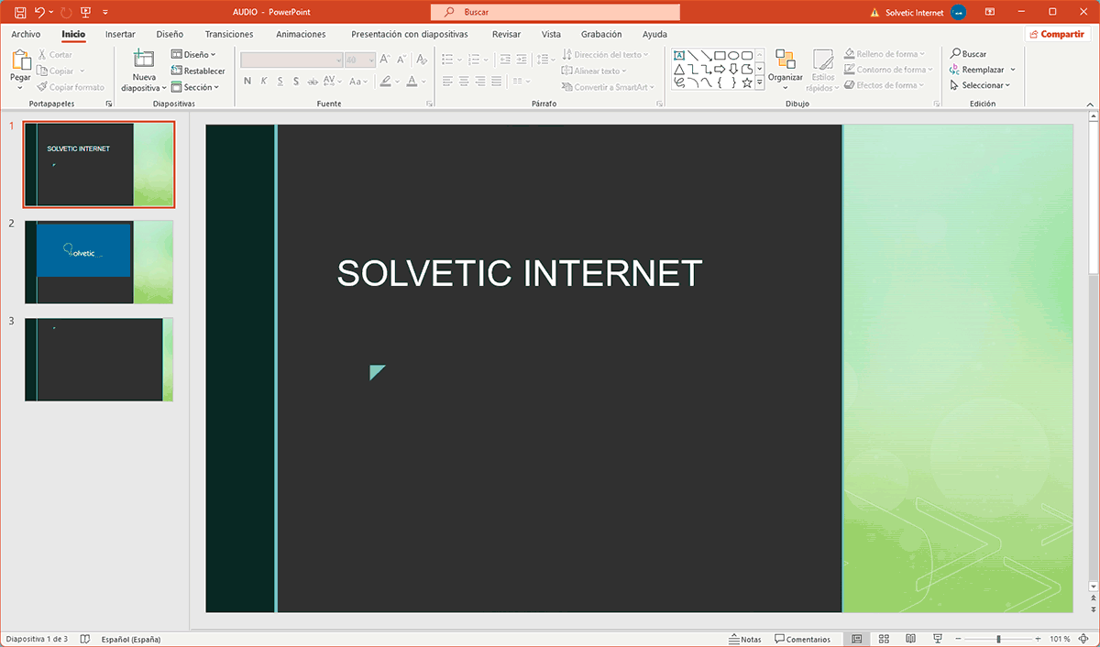Expand the Sección dropdown
This screenshot has height=647, width=1100.
(195, 88)
